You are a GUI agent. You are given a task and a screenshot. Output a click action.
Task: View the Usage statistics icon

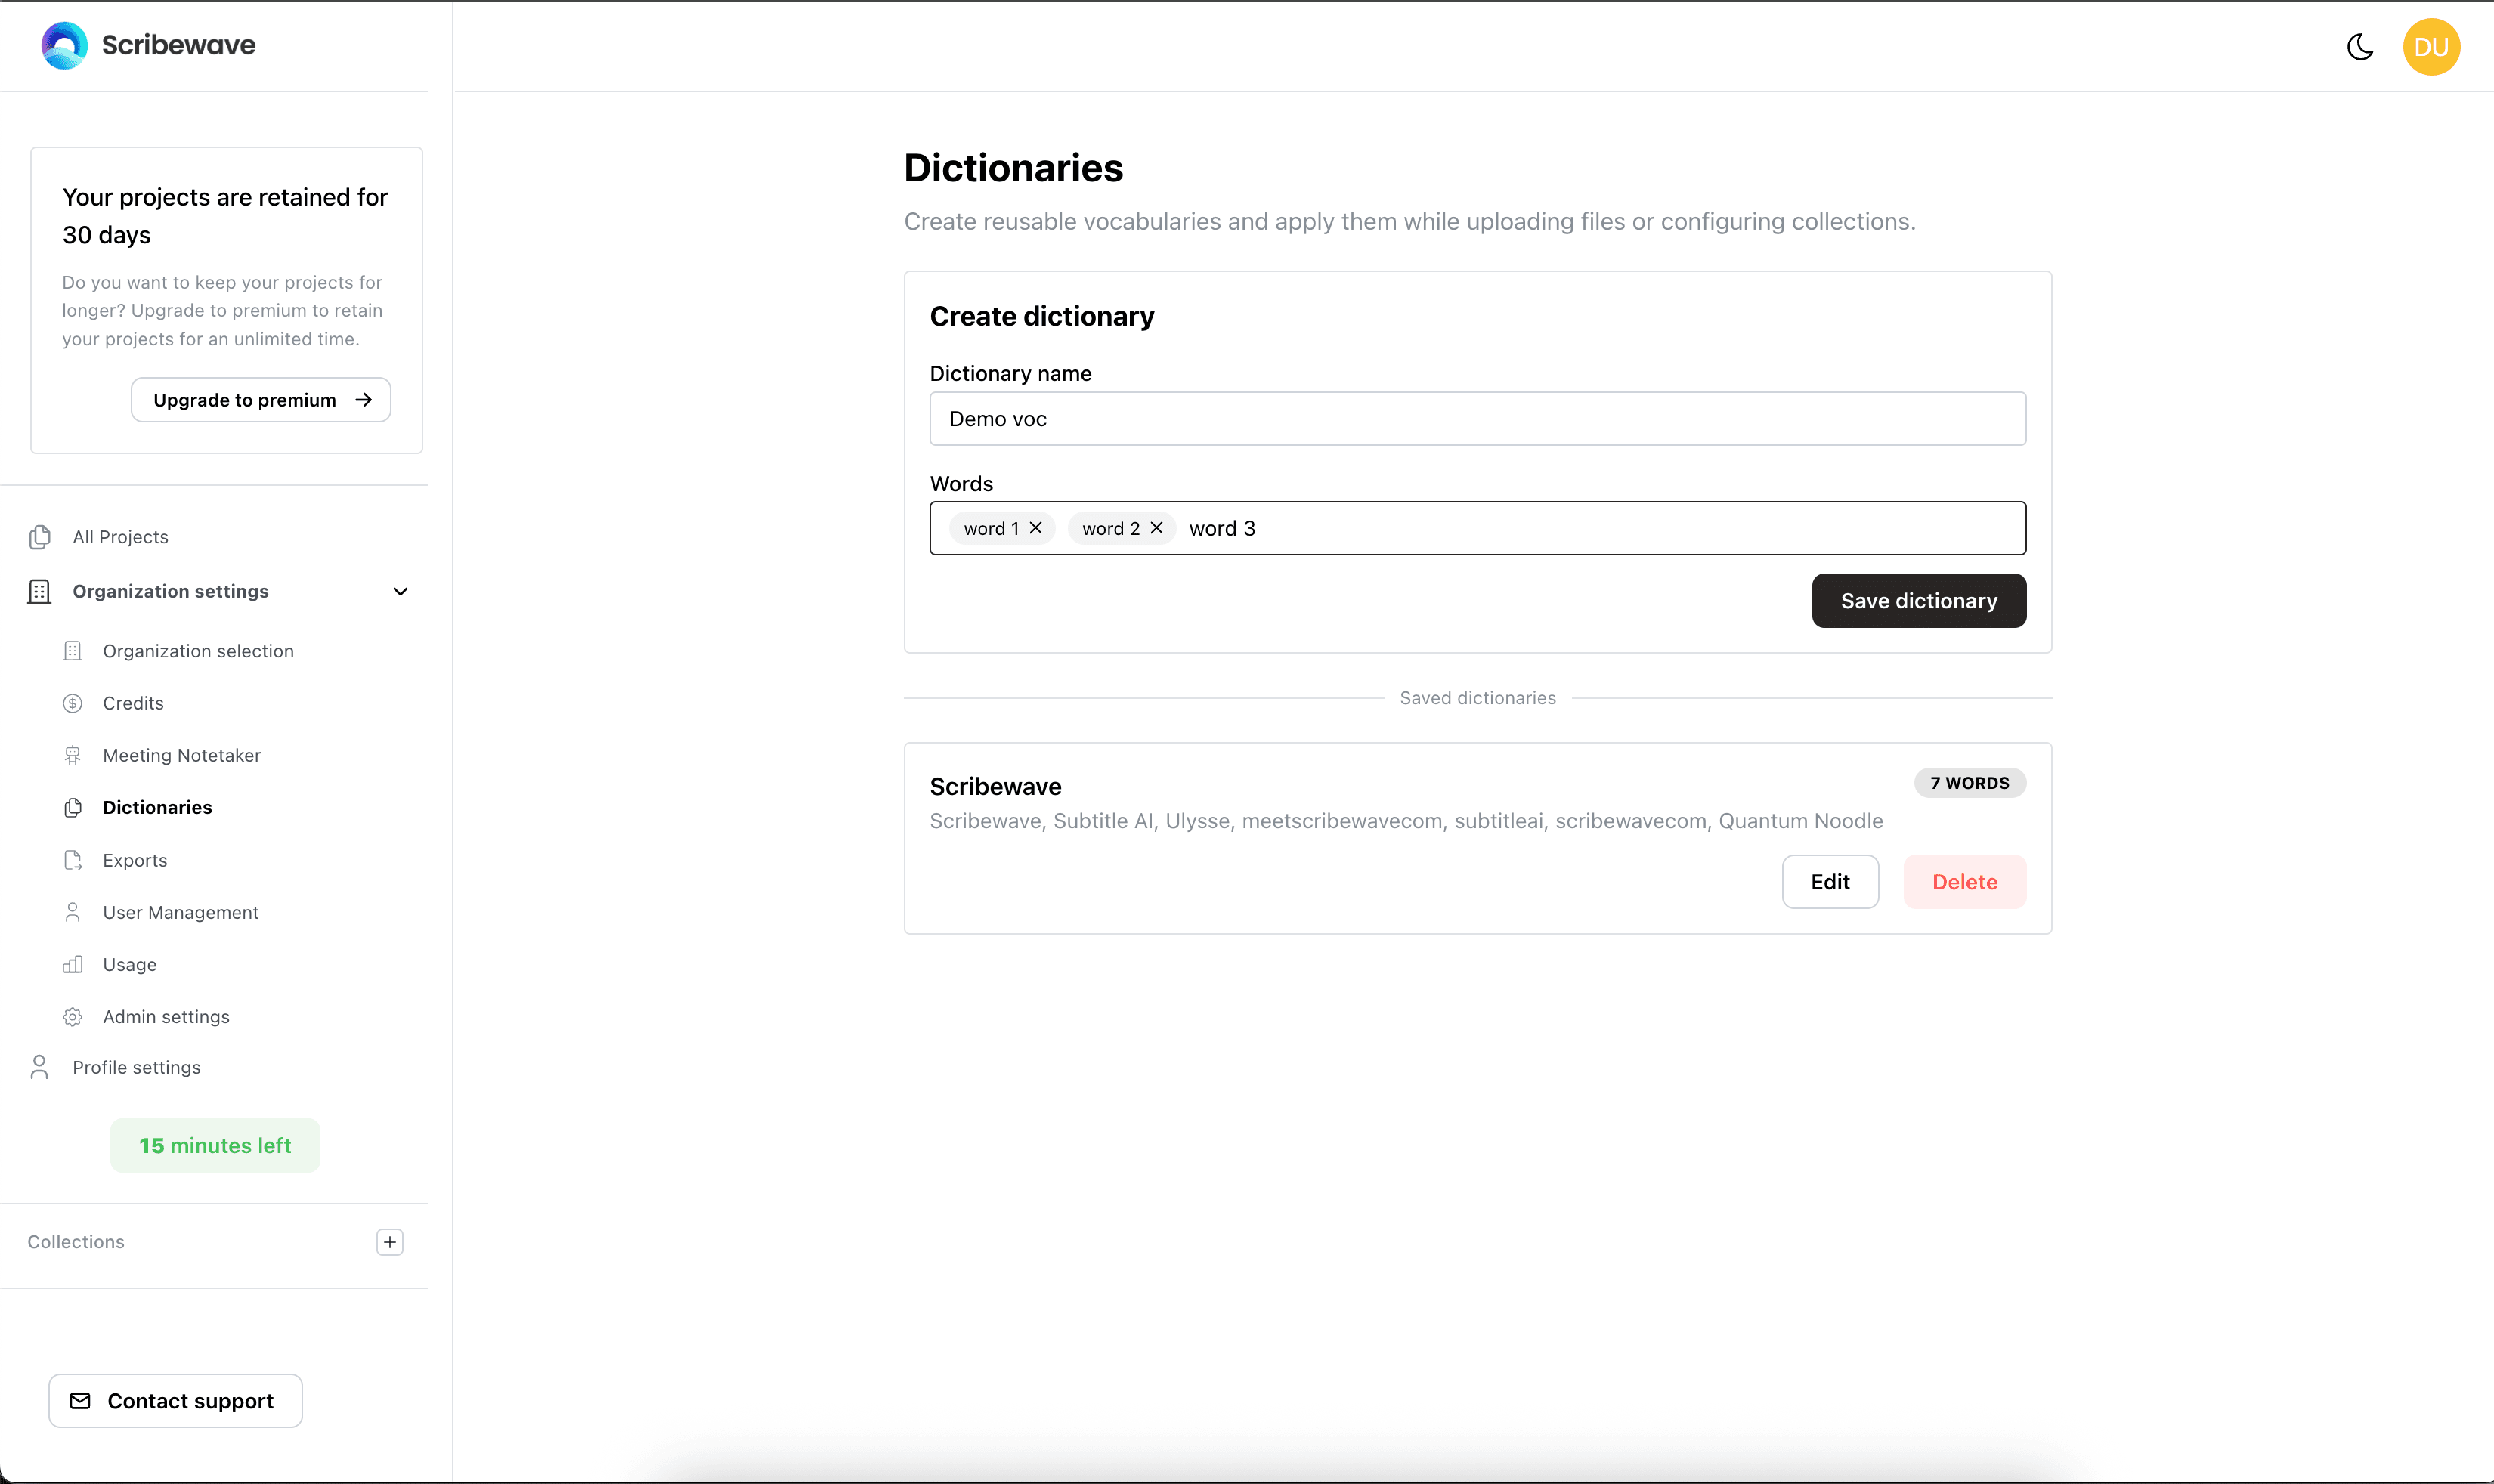click(x=73, y=964)
